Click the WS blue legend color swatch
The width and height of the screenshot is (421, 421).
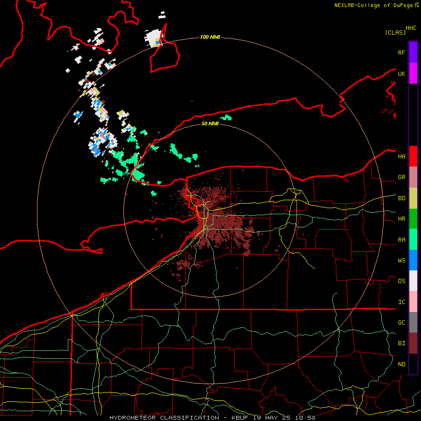[413, 260]
